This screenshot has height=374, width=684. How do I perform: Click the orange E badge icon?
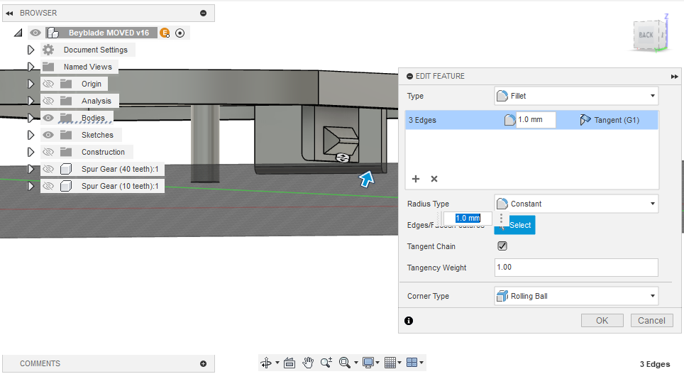(165, 33)
